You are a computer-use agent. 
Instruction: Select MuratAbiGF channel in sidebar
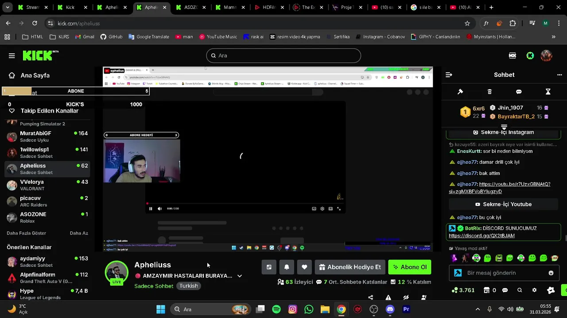click(47, 136)
